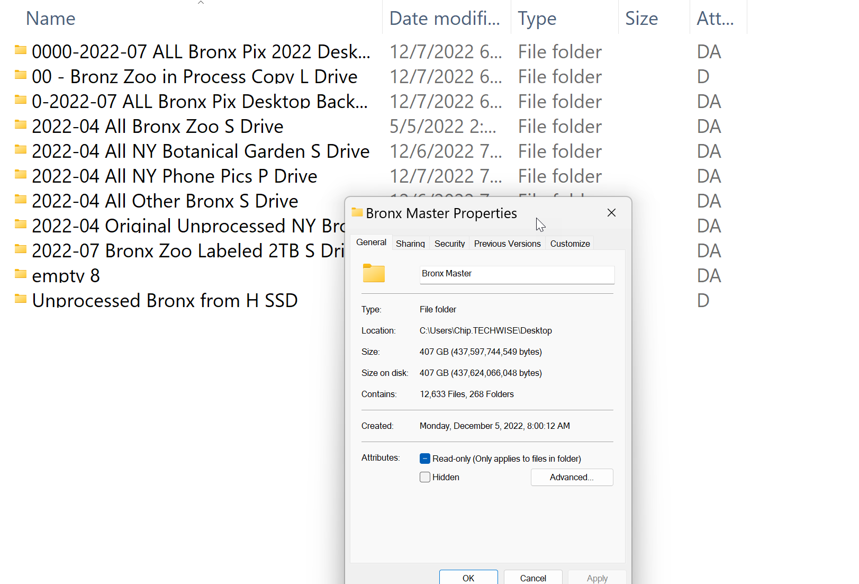Switch to Previous Versions tab
The height and width of the screenshot is (584, 859).
pyautogui.click(x=507, y=244)
